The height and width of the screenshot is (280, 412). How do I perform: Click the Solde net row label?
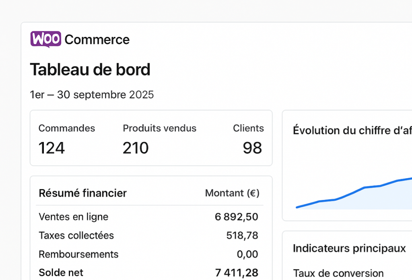[61, 272]
